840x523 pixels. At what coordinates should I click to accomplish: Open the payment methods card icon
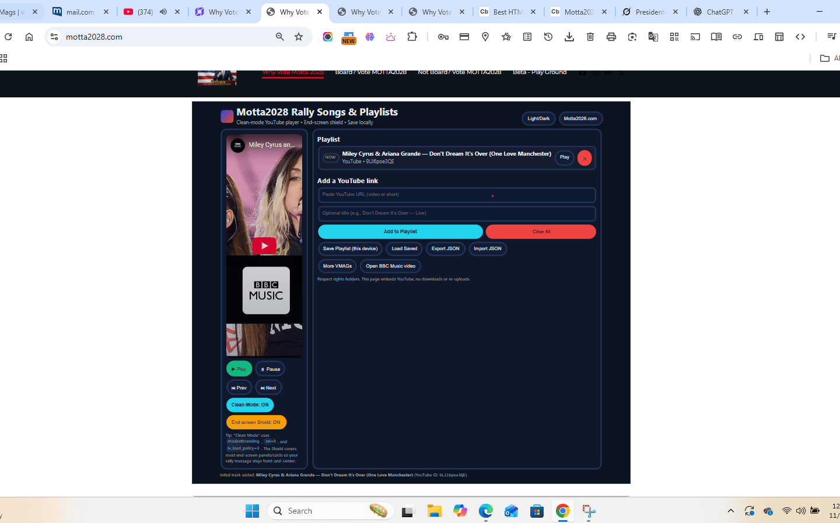pos(464,37)
